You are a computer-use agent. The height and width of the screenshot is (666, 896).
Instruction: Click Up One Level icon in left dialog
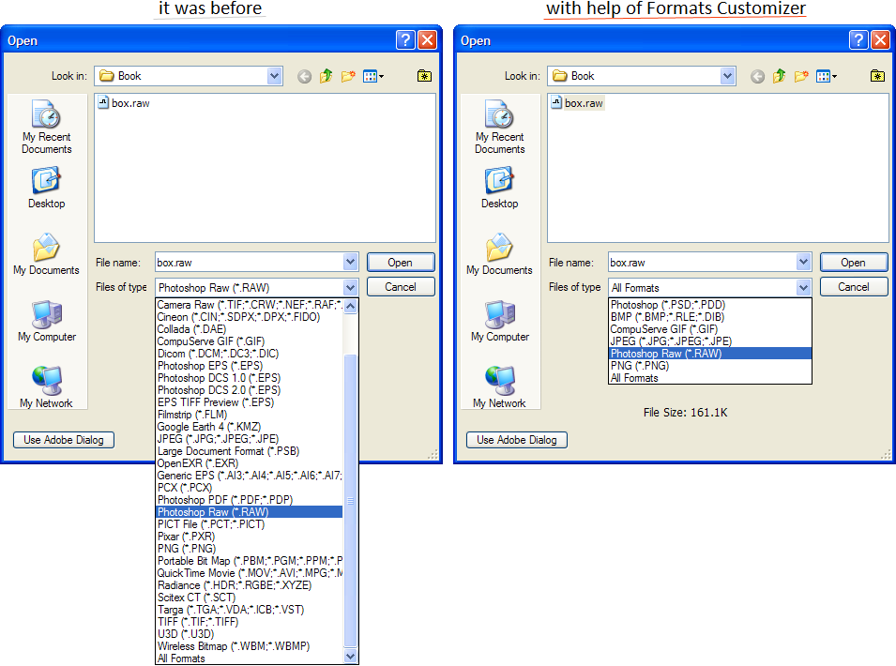click(326, 76)
